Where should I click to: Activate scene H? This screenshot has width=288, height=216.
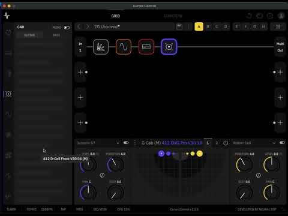pos(263,26)
